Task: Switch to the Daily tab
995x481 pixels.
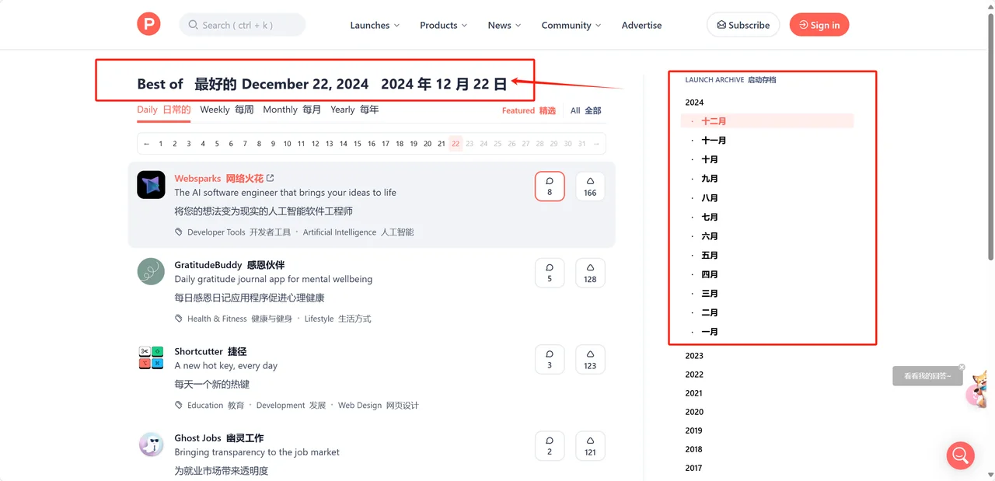Action: [x=164, y=110]
